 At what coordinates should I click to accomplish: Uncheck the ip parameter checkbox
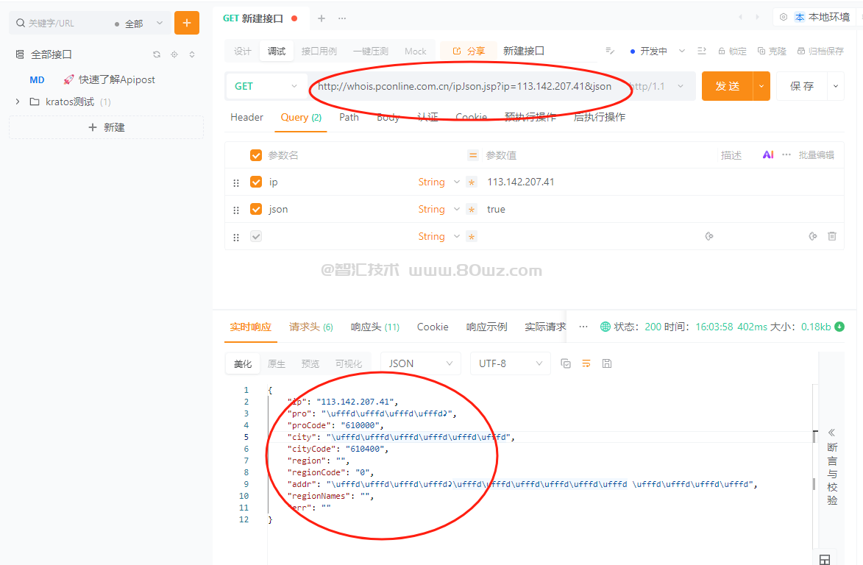256,182
